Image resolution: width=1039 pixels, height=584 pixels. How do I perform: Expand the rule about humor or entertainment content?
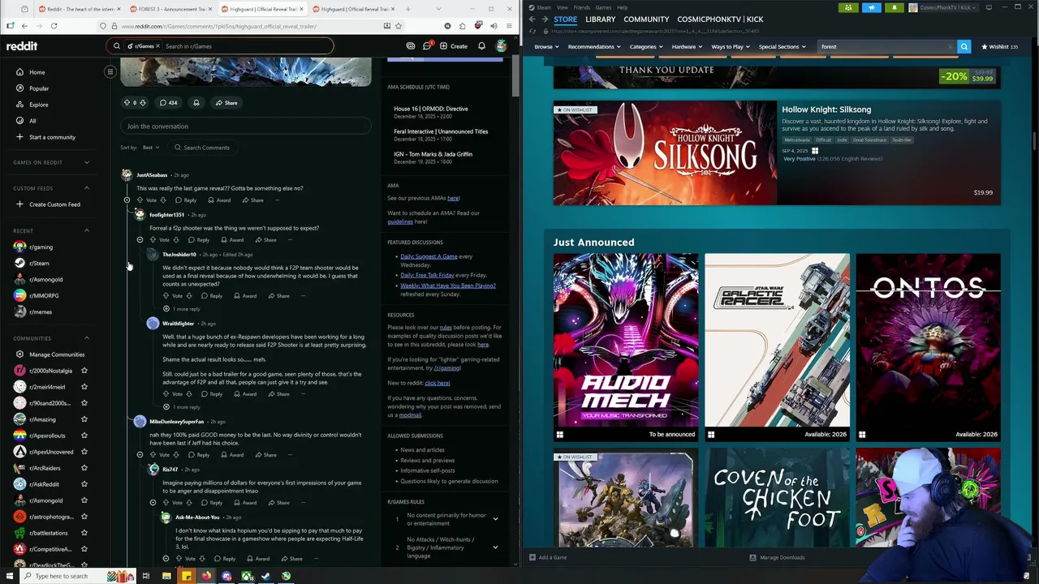pos(495,519)
